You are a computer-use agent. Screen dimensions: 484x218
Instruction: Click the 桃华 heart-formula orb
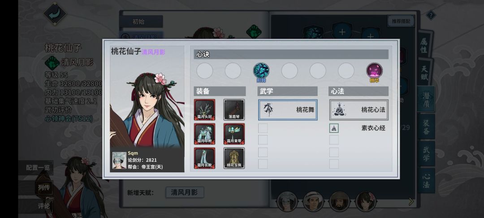[x=374, y=71]
